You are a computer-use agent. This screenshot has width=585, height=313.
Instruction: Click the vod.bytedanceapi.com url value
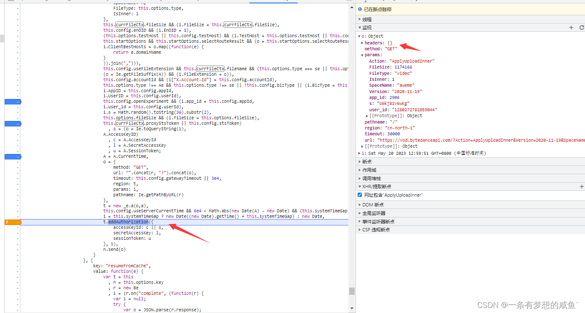tap(481, 140)
